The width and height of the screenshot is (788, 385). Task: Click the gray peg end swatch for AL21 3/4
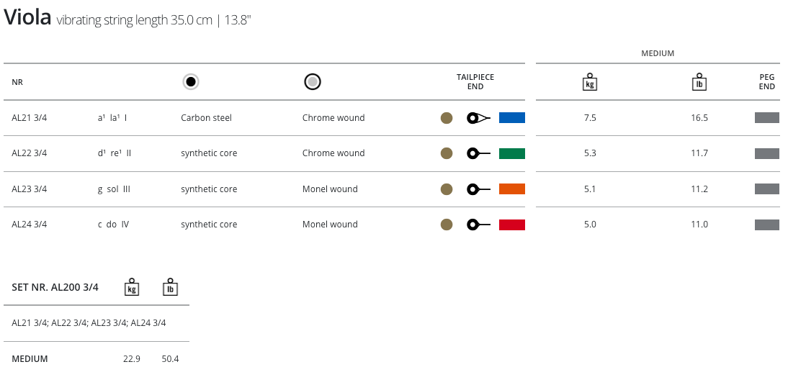coord(767,118)
